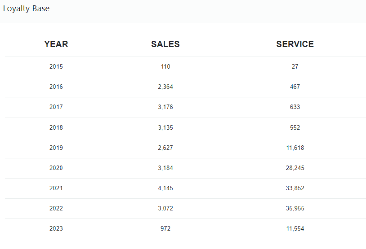Image resolution: width=366 pixels, height=249 pixels.
Task: Select service value 28,245
Action: tap(295, 168)
